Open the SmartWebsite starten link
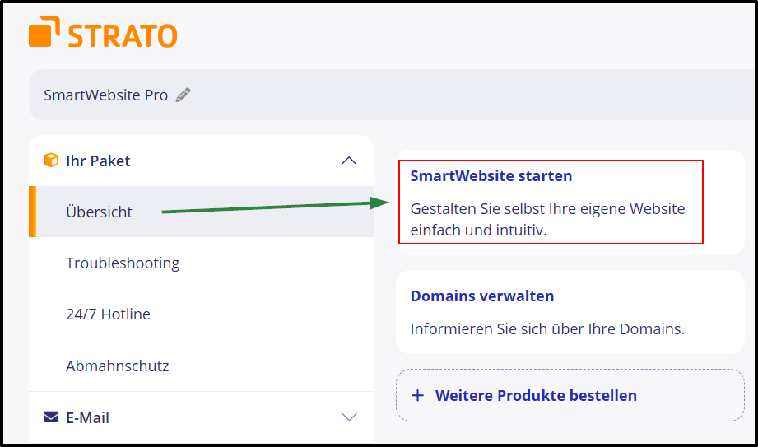This screenshot has height=447, width=758. pos(491,176)
